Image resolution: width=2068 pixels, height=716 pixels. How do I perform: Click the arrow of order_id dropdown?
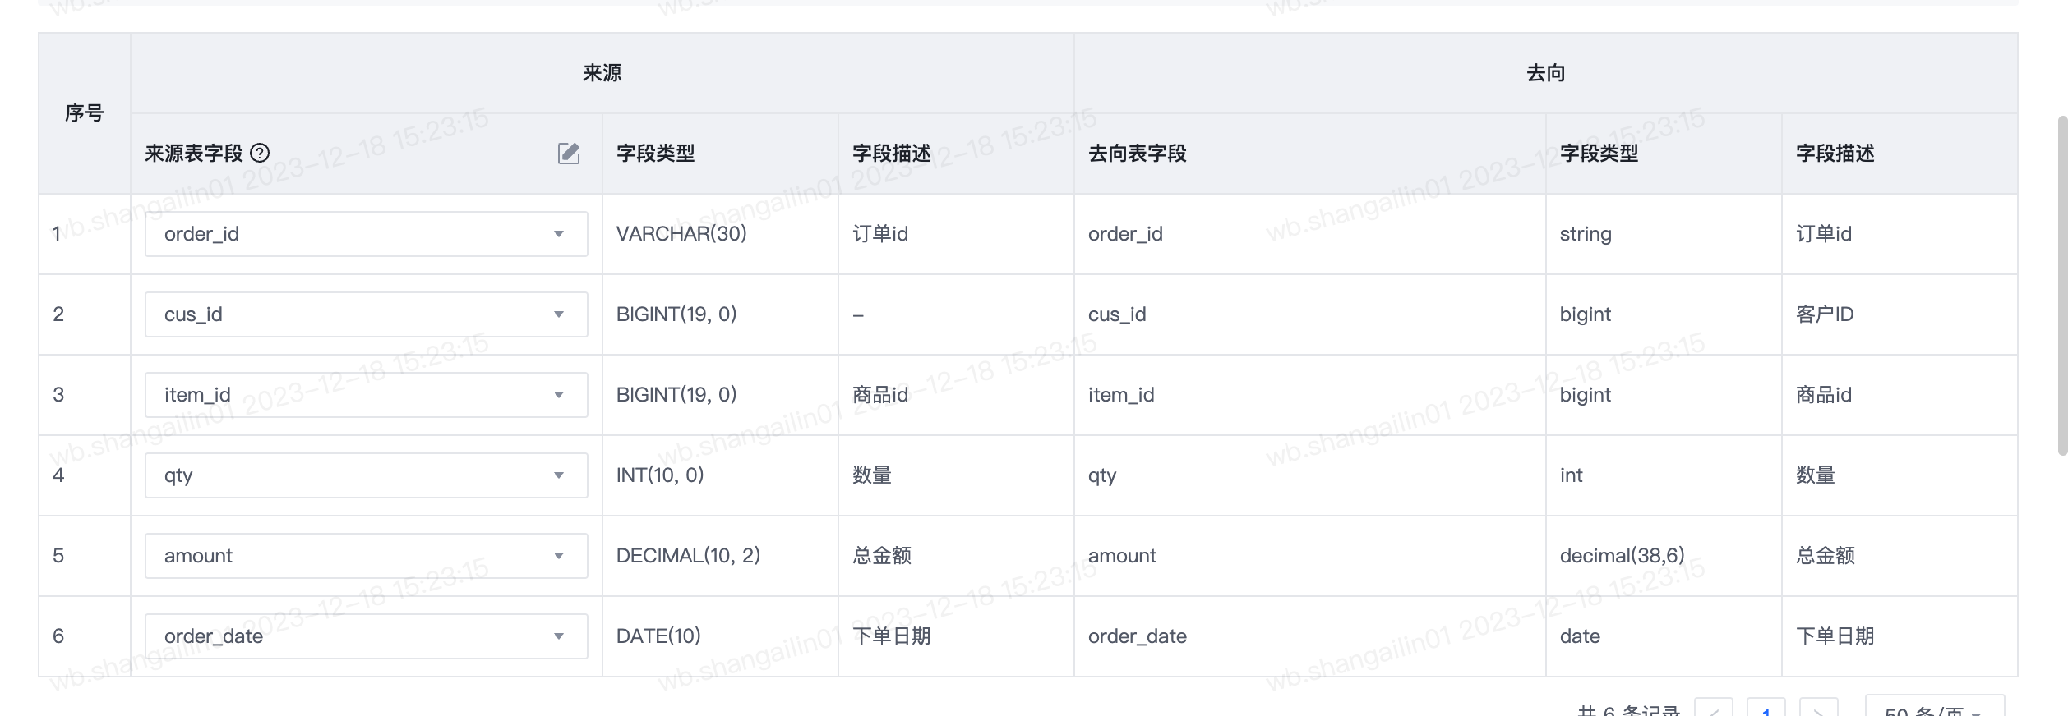point(559,234)
